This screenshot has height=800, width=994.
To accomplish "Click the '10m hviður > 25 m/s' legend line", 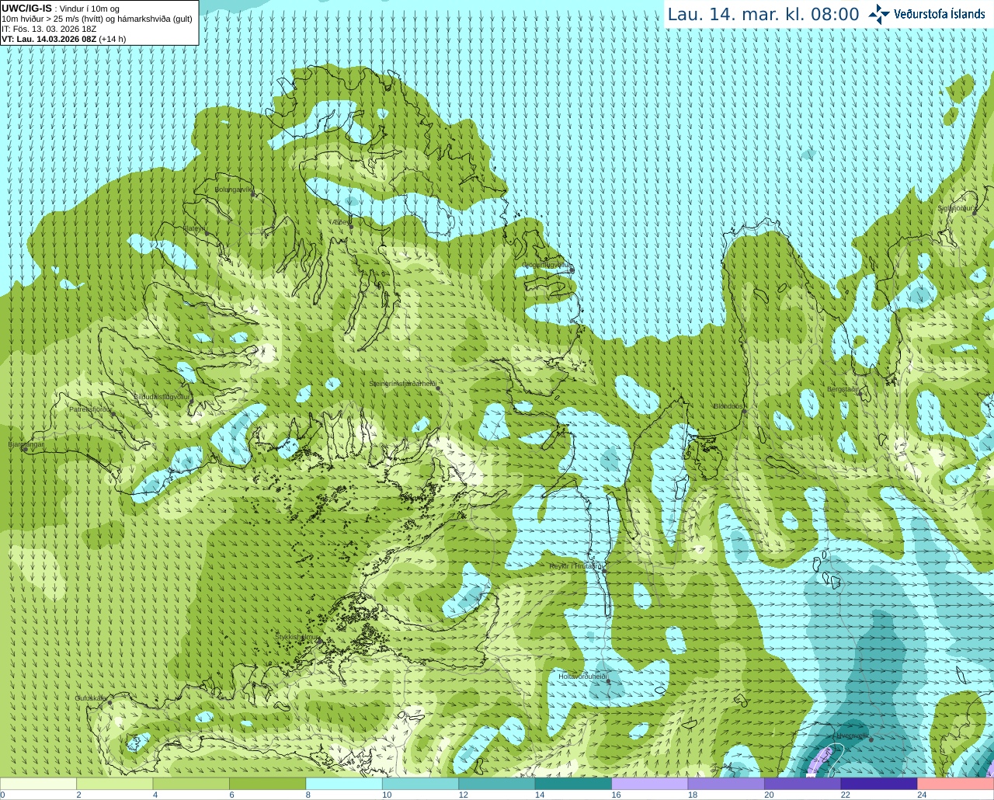I will tap(97, 19).
